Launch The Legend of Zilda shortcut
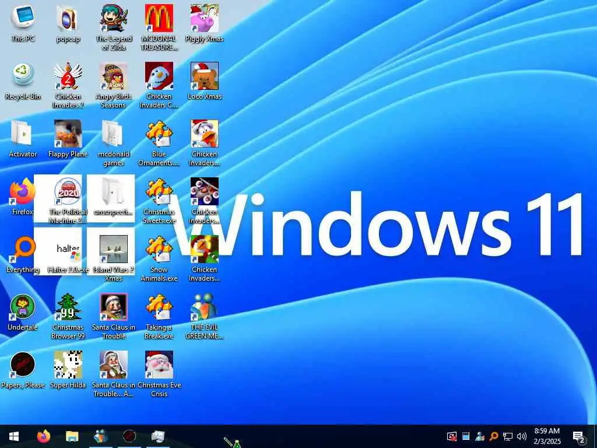Viewport: 597px width, 448px height. point(114,18)
